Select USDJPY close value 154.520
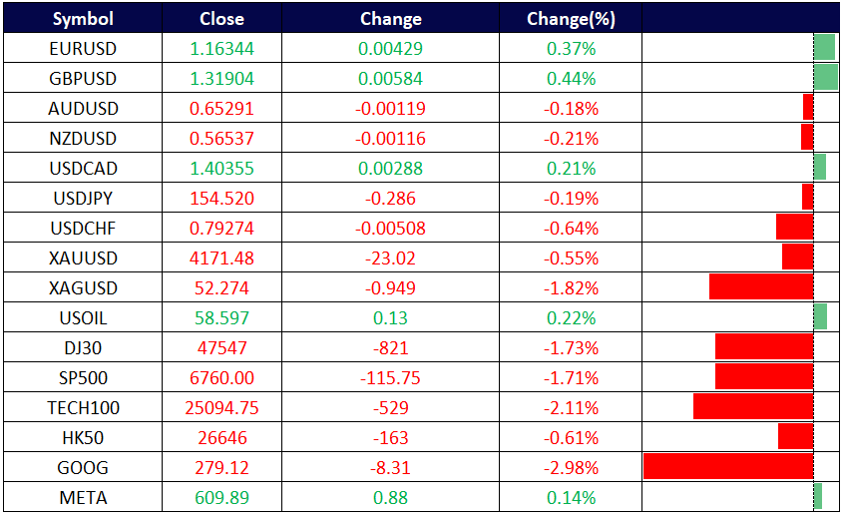Screen dimensions: 843x514 [220, 198]
